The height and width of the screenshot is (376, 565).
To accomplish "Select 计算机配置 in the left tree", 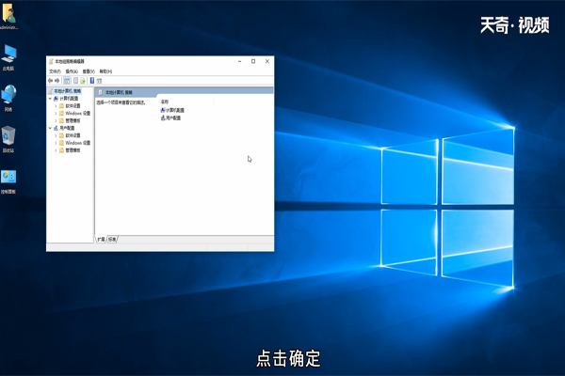I will tap(66, 98).
